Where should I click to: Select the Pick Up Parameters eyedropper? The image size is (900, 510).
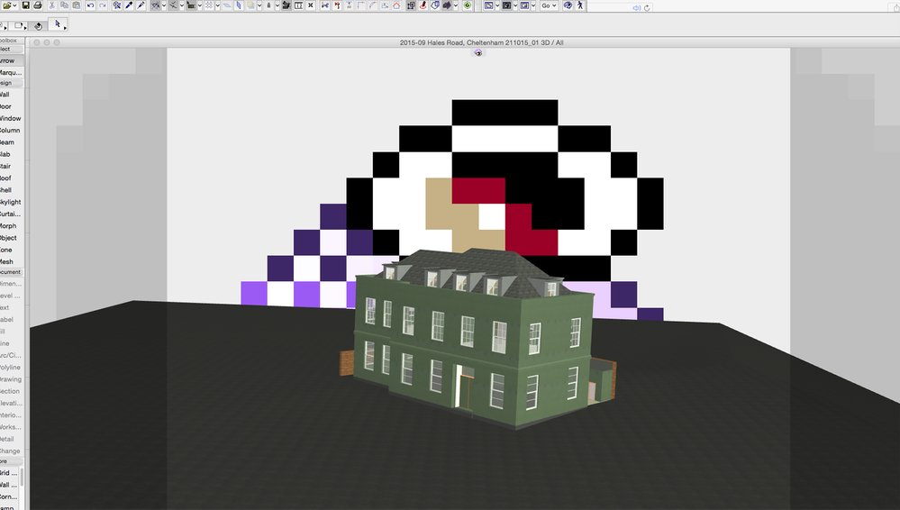pos(129,5)
